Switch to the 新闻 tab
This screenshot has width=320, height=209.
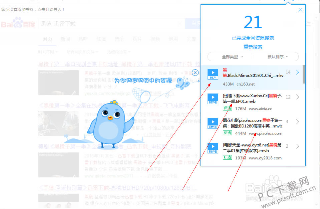pyautogui.click(x=65, y=39)
